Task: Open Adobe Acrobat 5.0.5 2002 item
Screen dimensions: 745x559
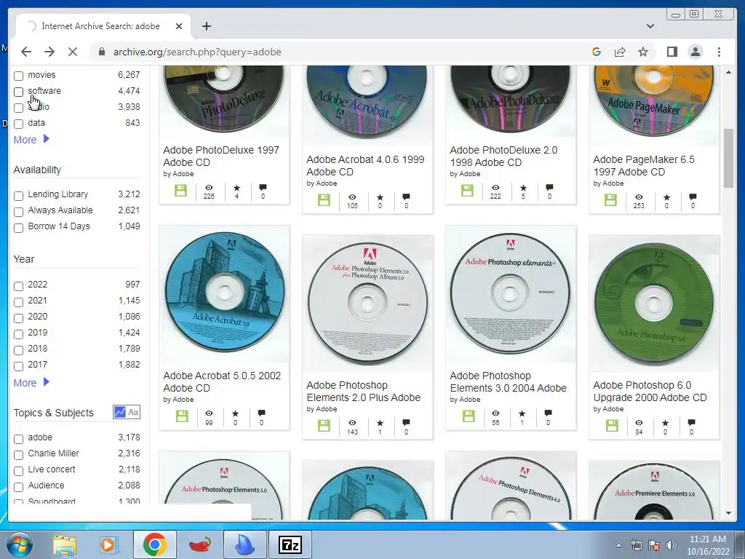Action: [x=222, y=381]
